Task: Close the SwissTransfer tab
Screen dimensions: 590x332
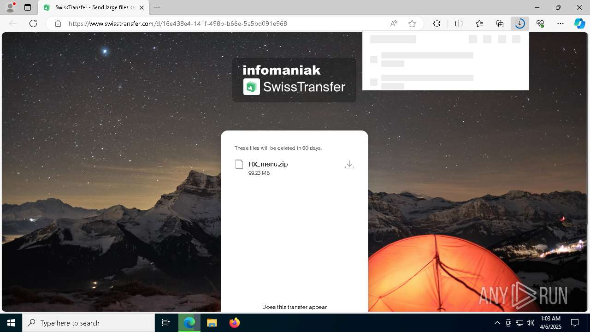Action: [x=142, y=7]
